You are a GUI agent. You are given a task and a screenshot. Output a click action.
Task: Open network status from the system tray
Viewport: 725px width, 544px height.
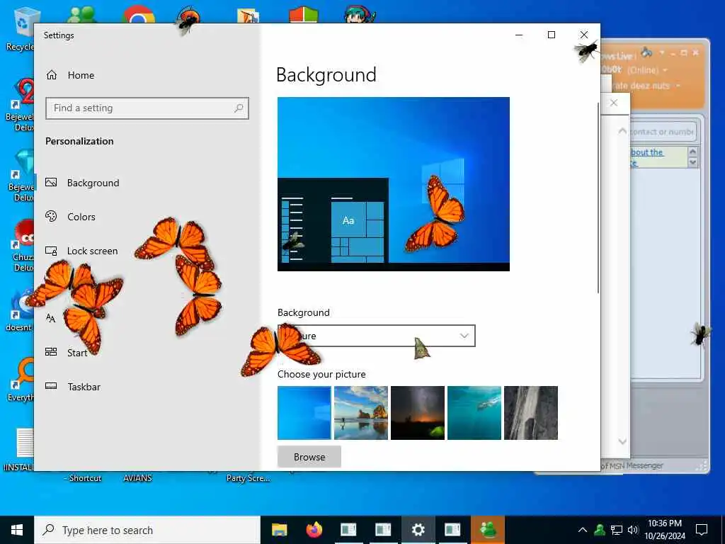(x=617, y=530)
